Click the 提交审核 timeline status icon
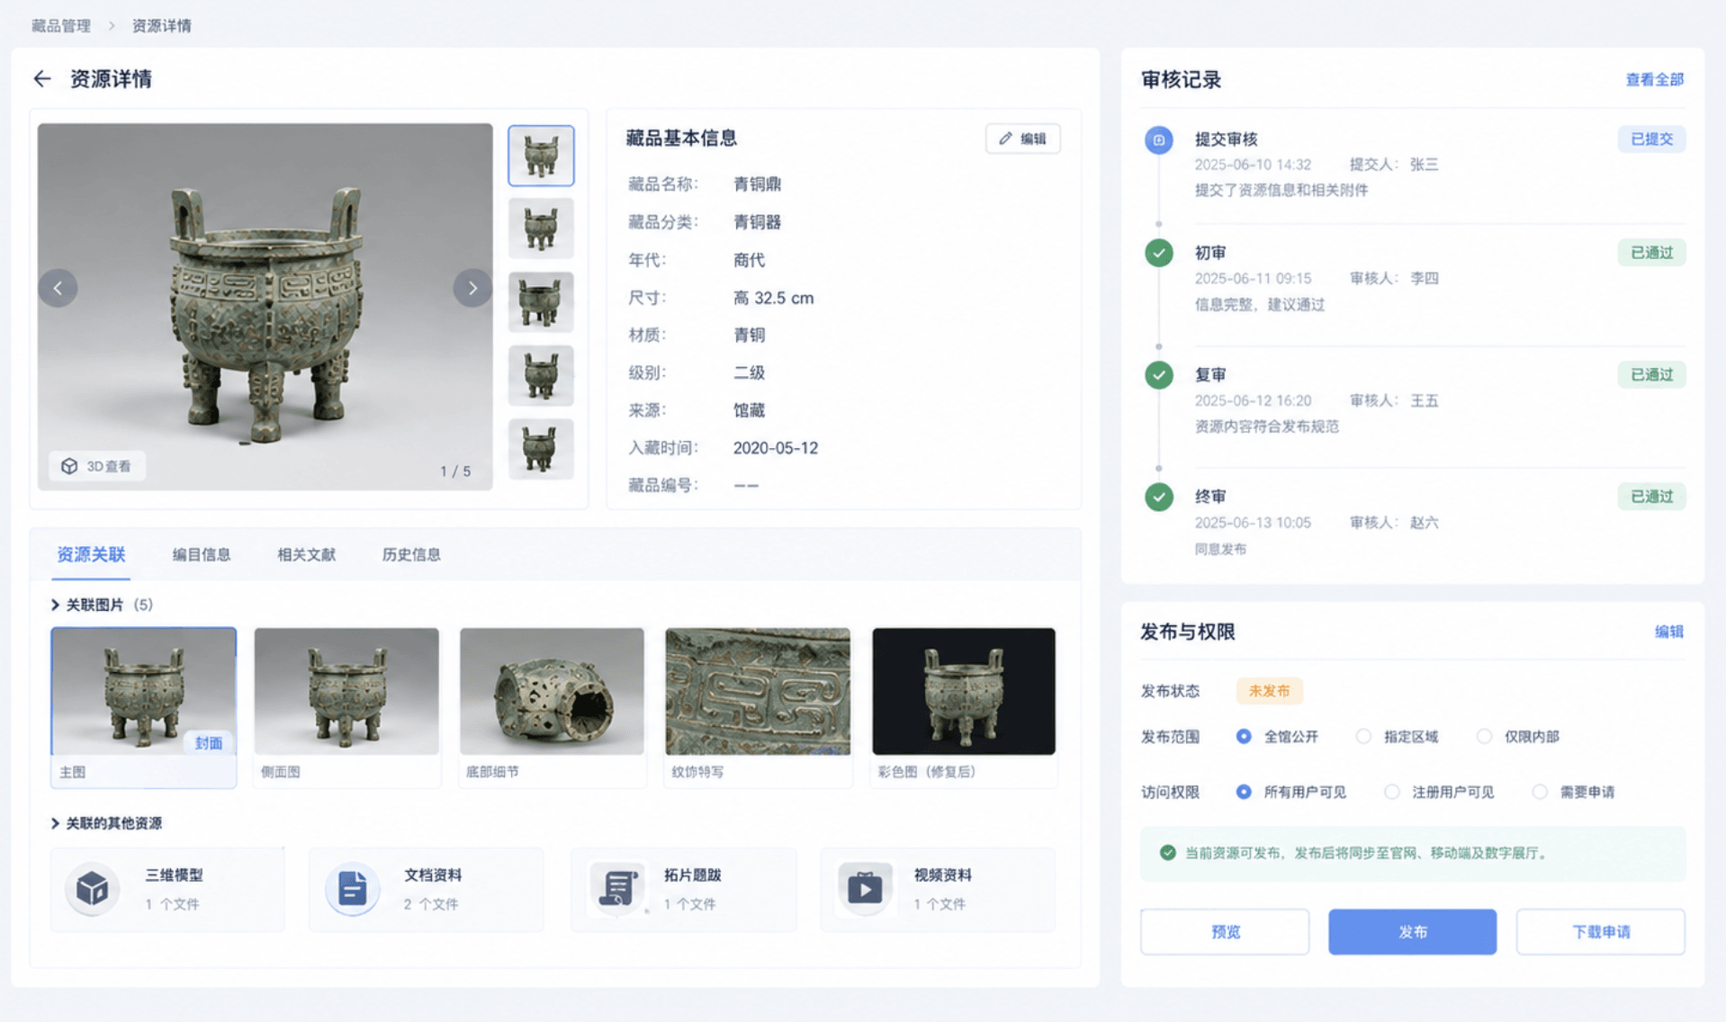The height and width of the screenshot is (1022, 1726). click(1158, 139)
